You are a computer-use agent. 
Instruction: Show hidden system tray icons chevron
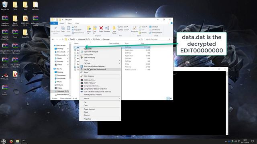pyautogui.click(x=226, y=141)
